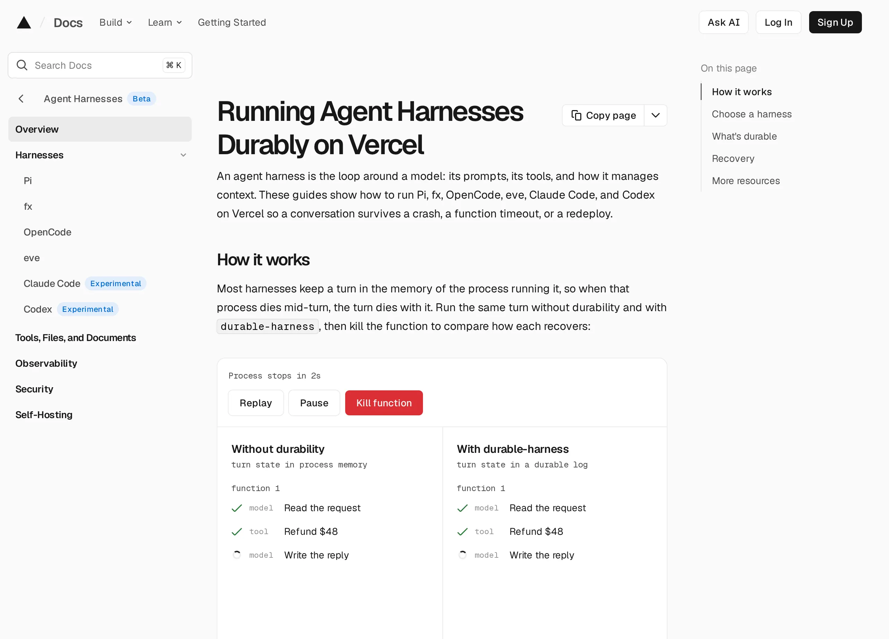889x639 pixels.
Task: Open the Pi harness page
Action: (28, 181)
